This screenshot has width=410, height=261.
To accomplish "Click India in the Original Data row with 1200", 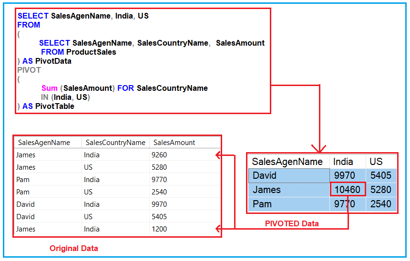I will 92,229.
